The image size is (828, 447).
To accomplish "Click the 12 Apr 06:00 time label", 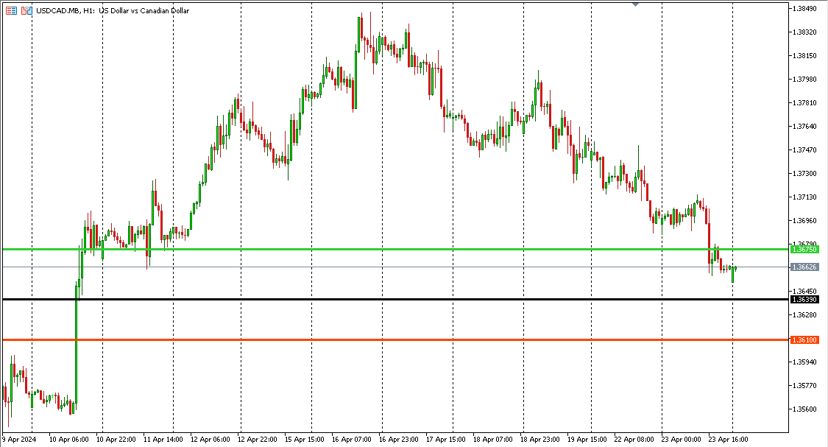I will pyautogui.click(x=210, y=439).
